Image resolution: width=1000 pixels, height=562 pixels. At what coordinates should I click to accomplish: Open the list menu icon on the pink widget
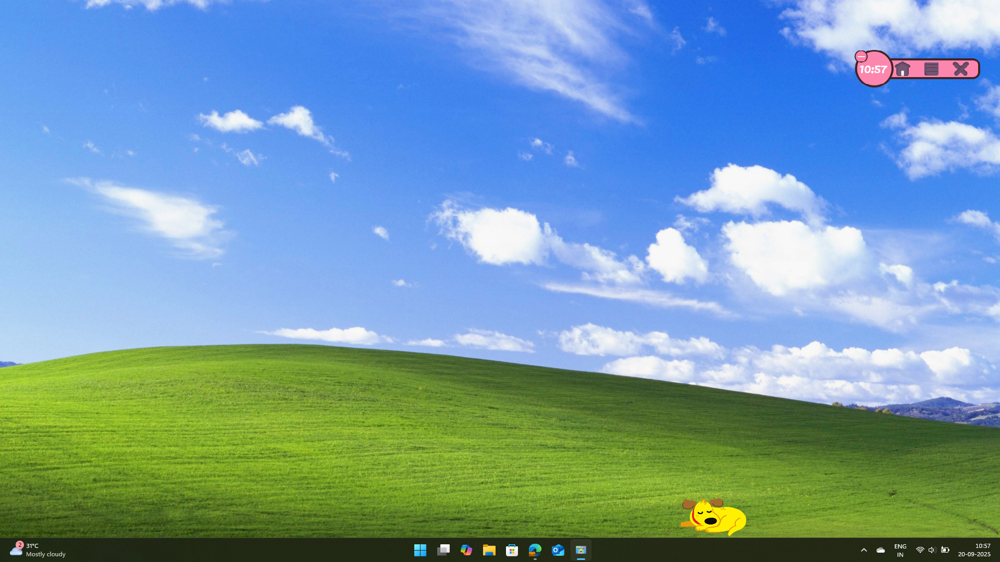(x=931, y=69)
